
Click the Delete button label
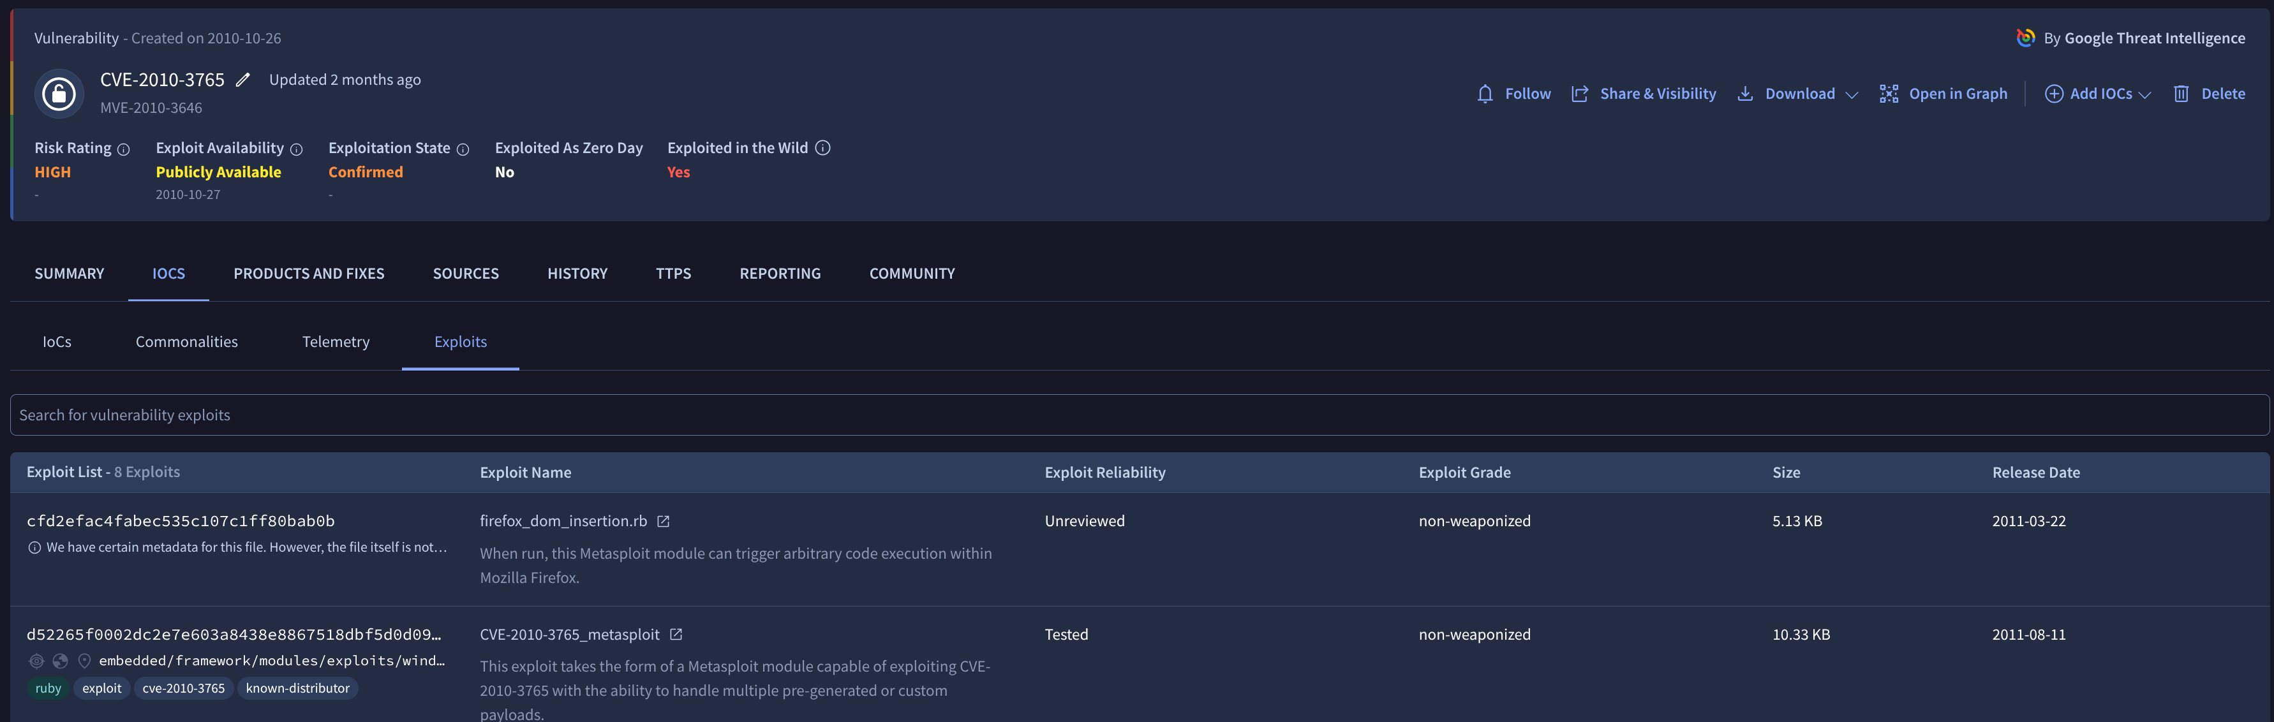point(2223,94)
